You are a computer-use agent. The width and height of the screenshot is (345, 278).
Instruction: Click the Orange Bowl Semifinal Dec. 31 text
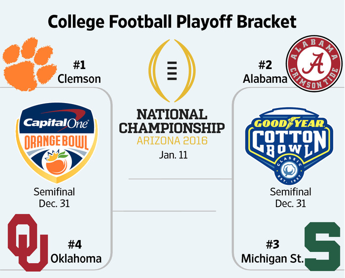[54, 198]
